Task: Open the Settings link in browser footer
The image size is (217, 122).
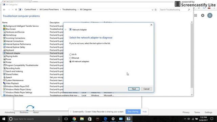Action: pyautogui.click(x=209, y=113)
